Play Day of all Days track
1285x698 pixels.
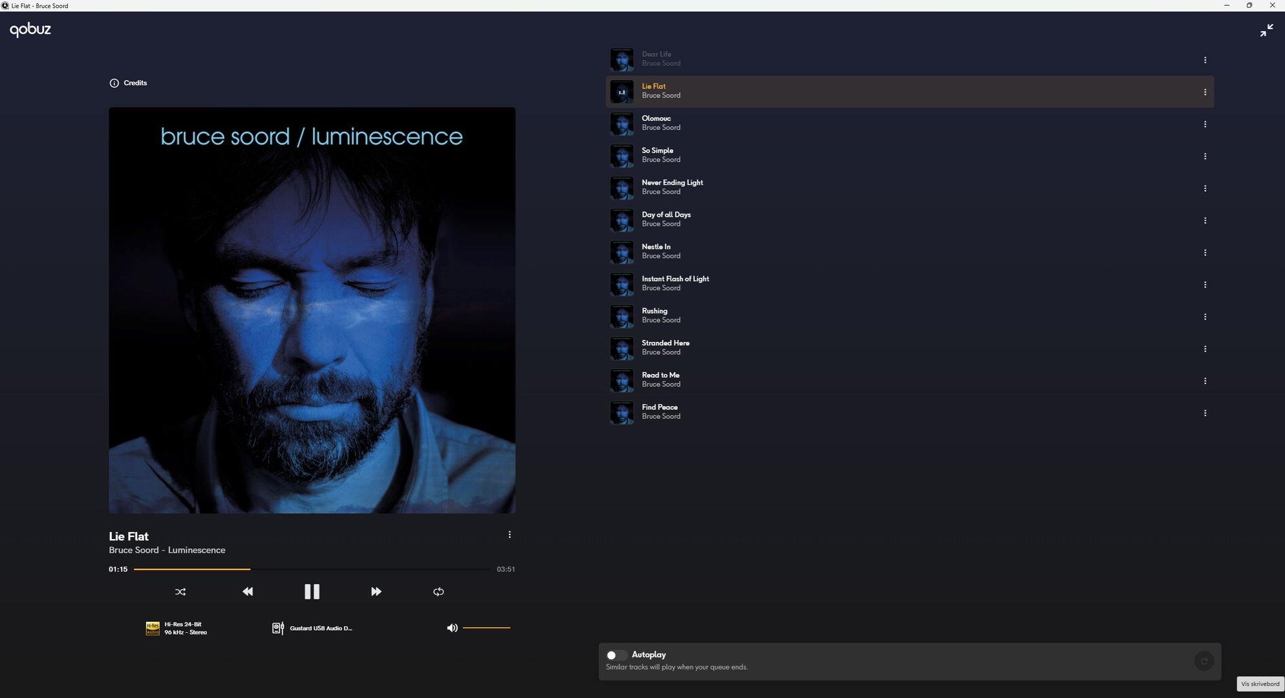(x=910, y=220)
